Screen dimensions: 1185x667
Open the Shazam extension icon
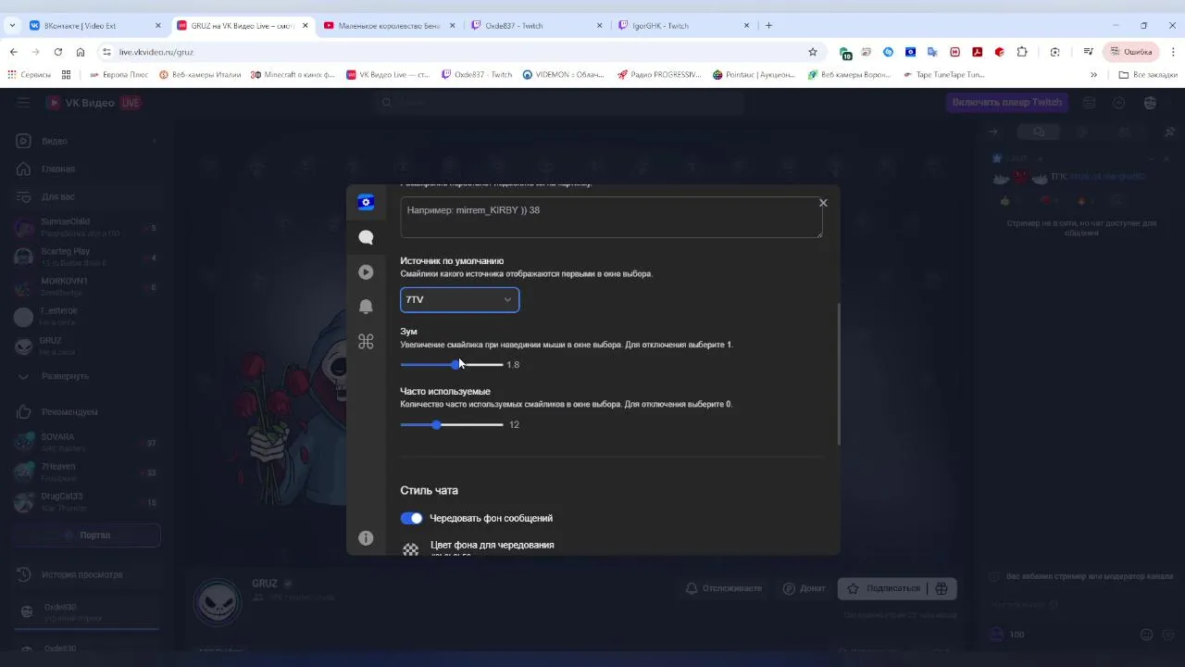[889, 52]
